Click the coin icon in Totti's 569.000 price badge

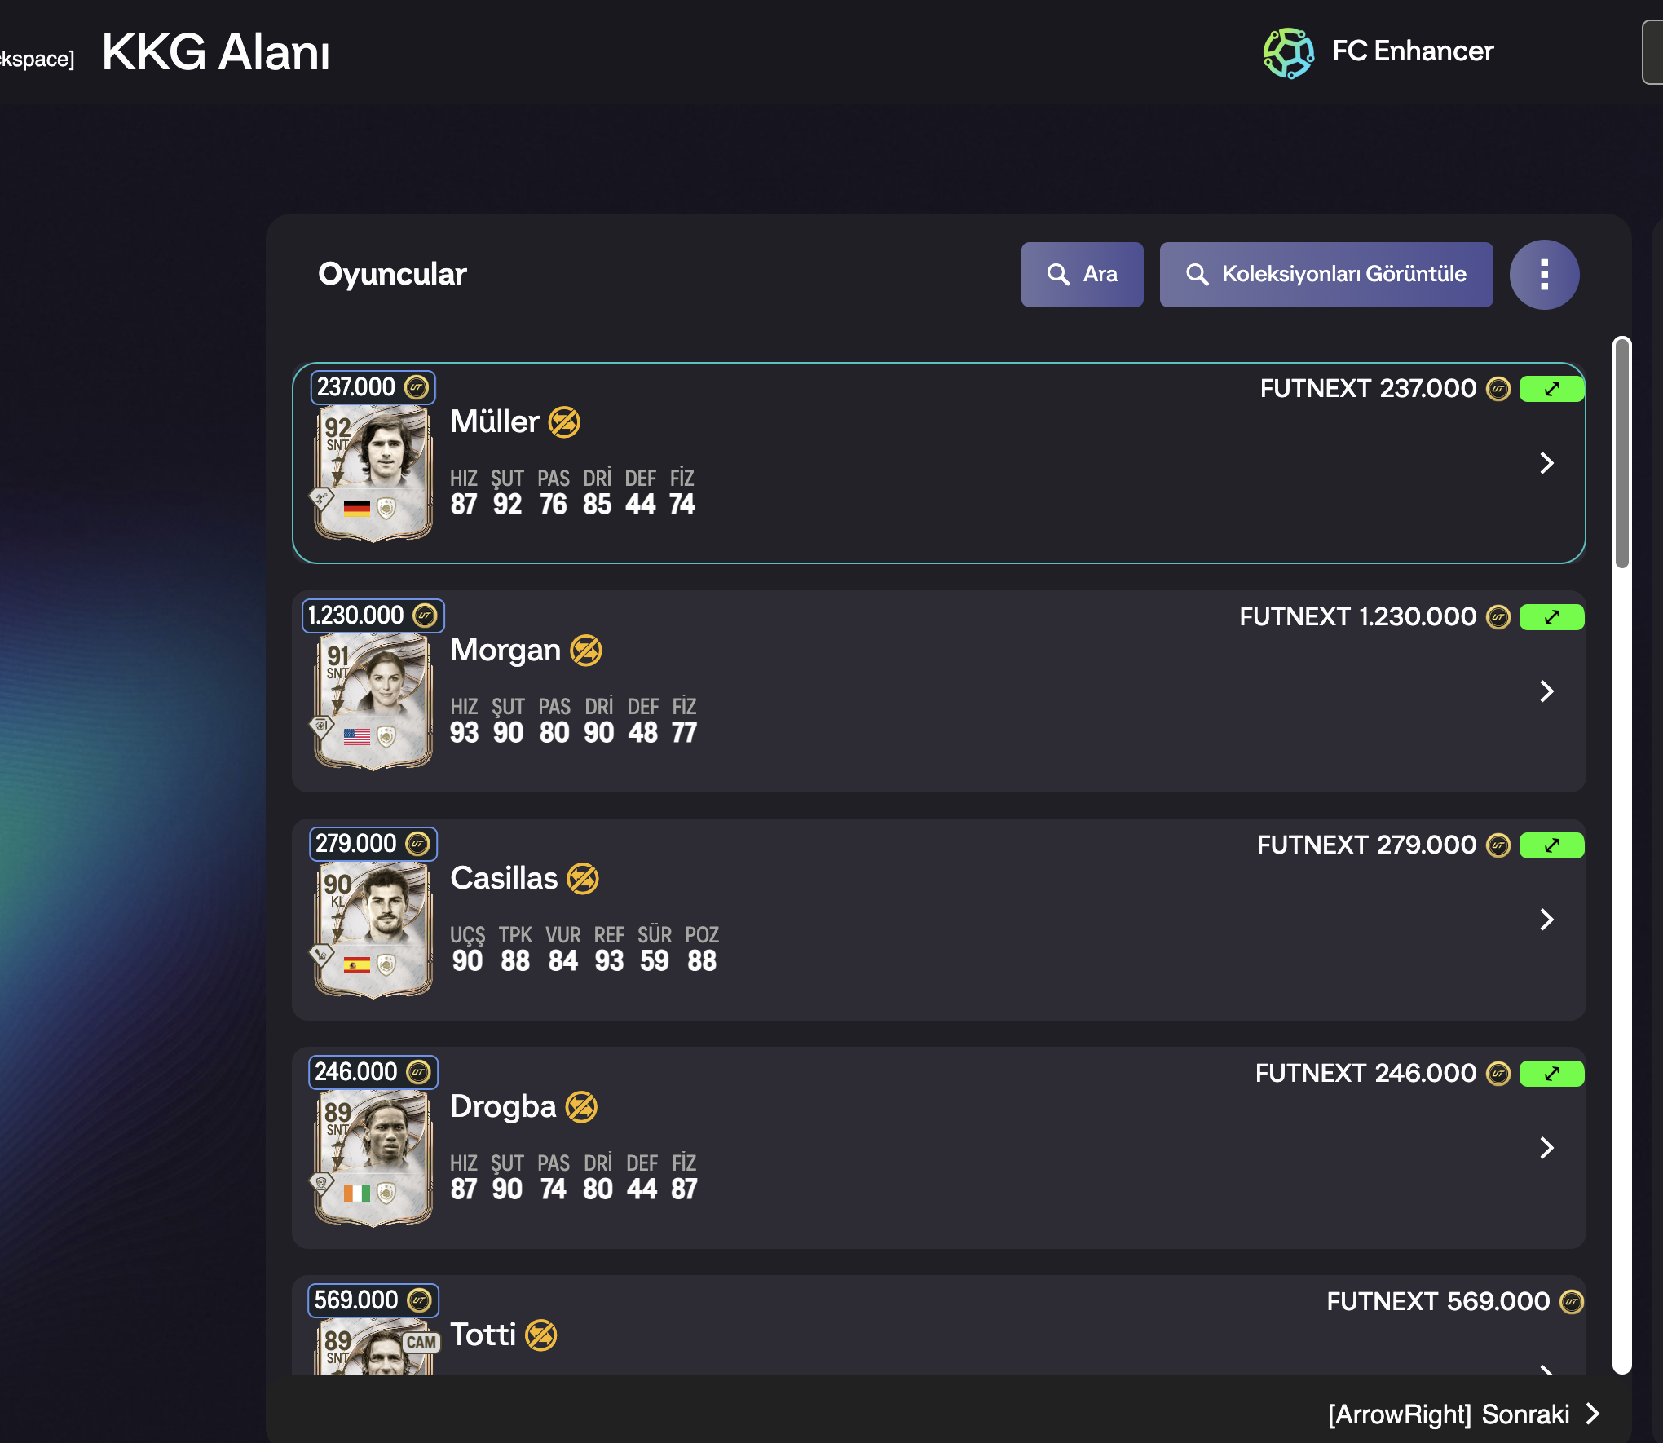pyautogui.click(x=419, y=1300)
